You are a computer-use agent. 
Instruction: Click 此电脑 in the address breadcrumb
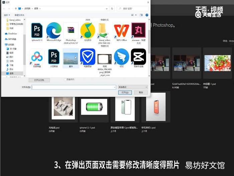(x=27, y=8)
